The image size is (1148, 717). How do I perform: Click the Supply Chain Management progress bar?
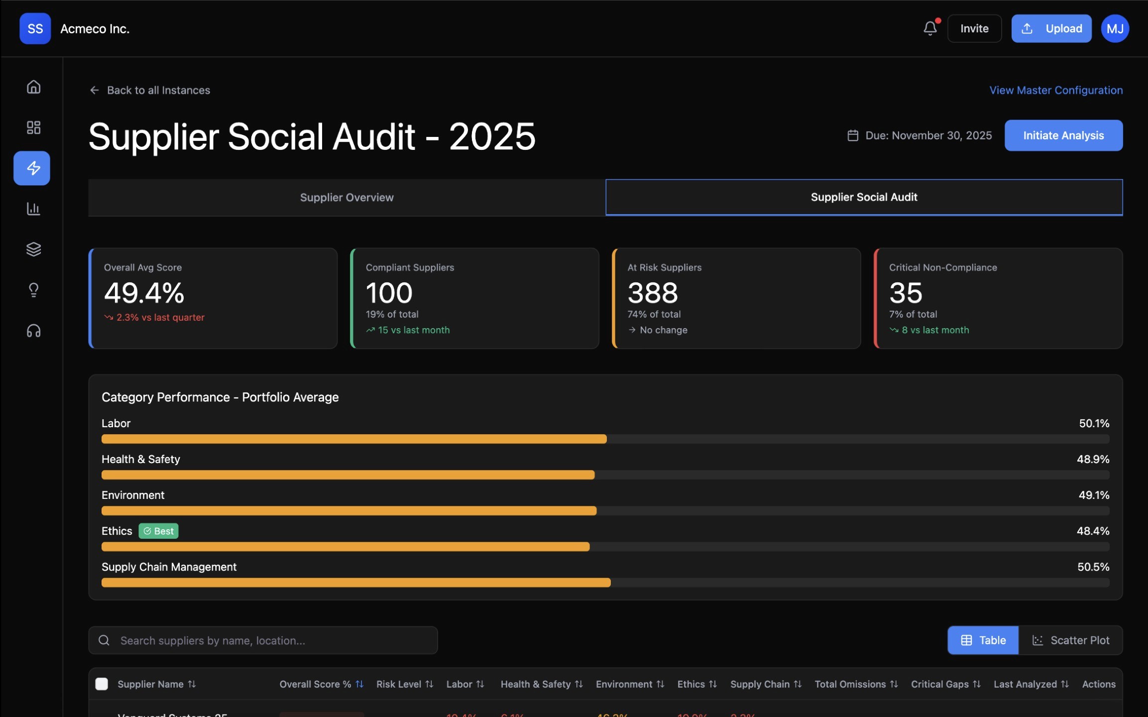(605, 583)
